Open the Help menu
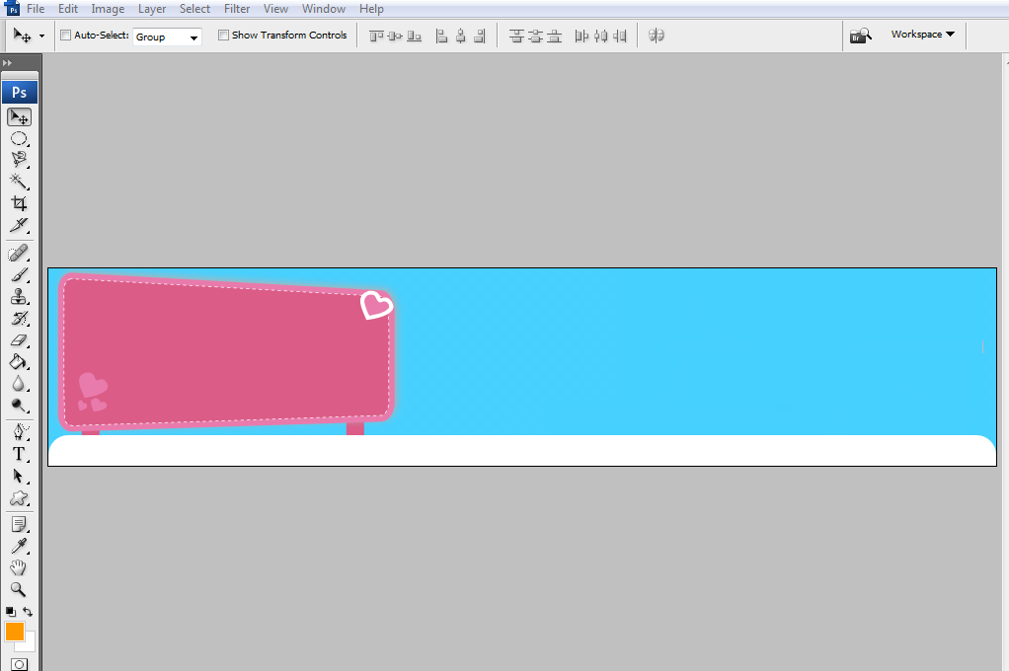 coord(371,8)
